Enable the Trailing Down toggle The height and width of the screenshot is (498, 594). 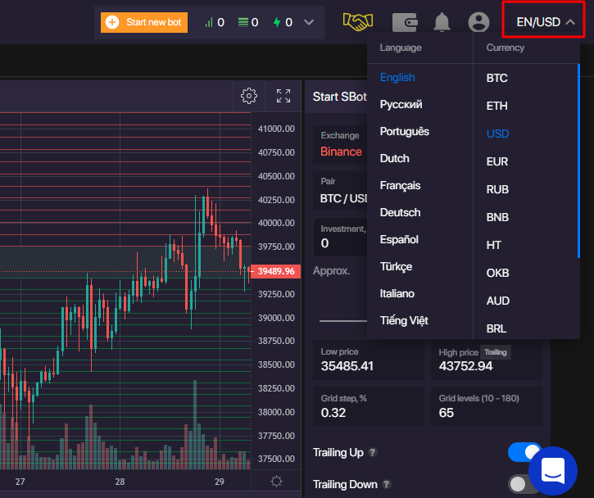[x=523, y=484]
